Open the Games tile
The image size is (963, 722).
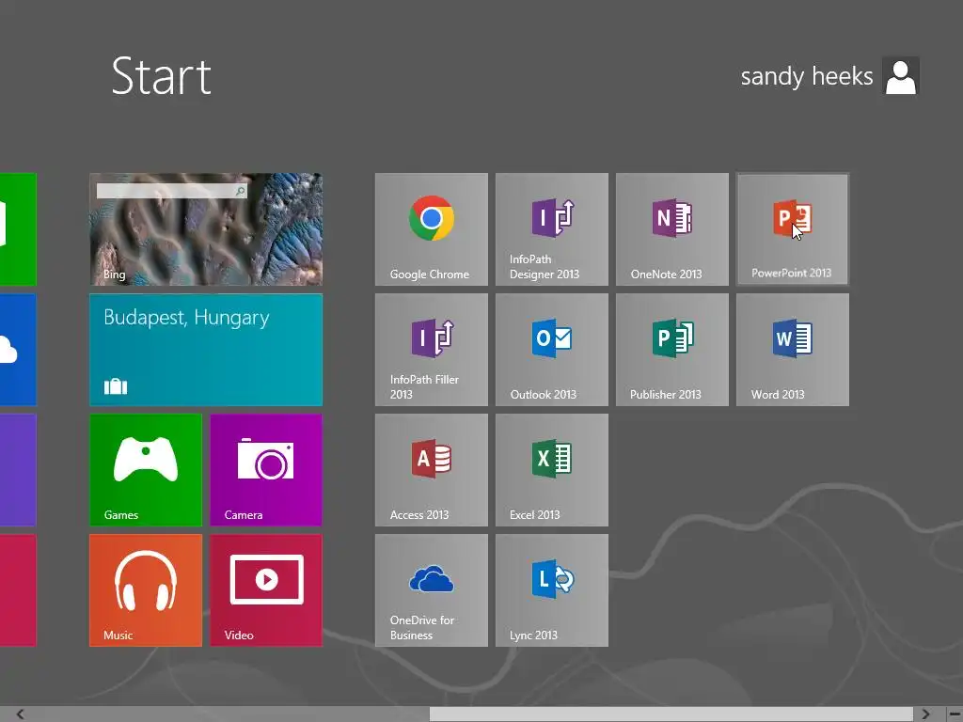click(x=146, y=470)
